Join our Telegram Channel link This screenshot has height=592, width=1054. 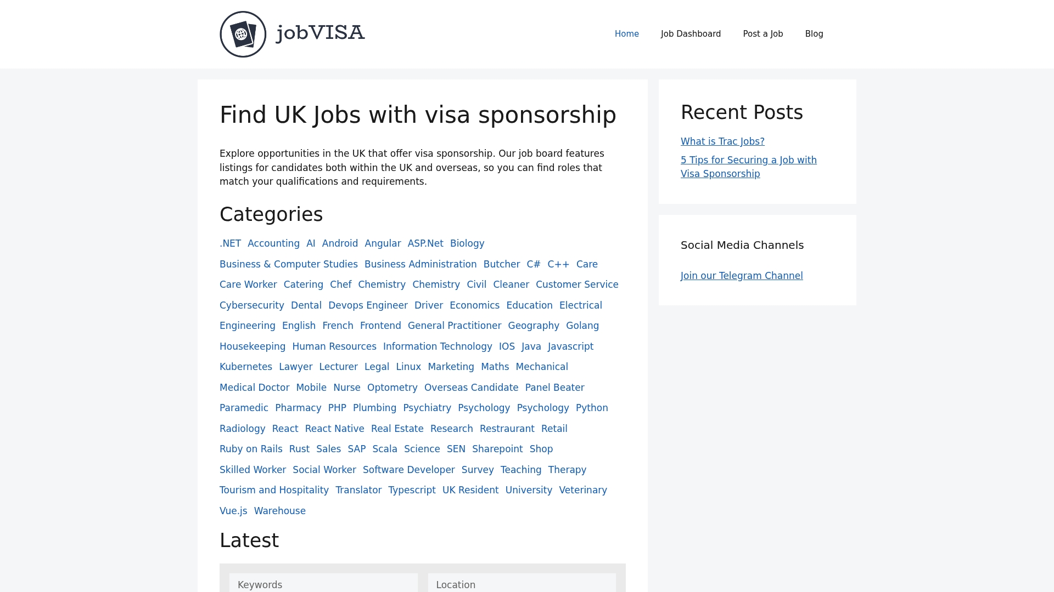741,276
